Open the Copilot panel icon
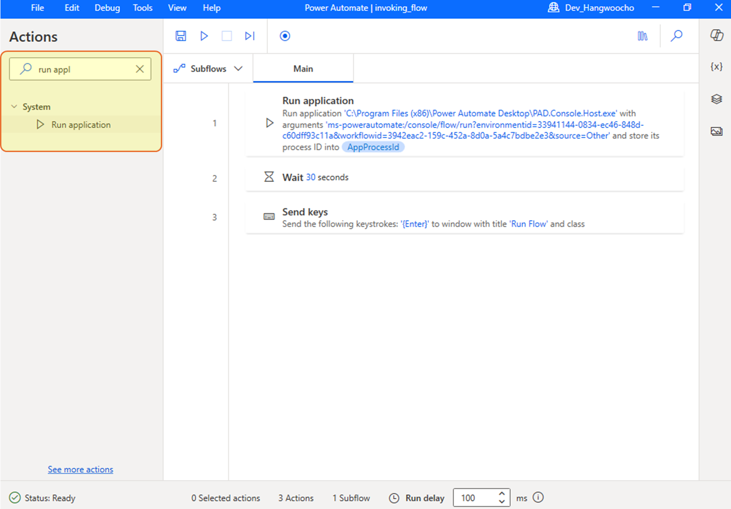Viewport: 731px width, 509px height. 716,35
